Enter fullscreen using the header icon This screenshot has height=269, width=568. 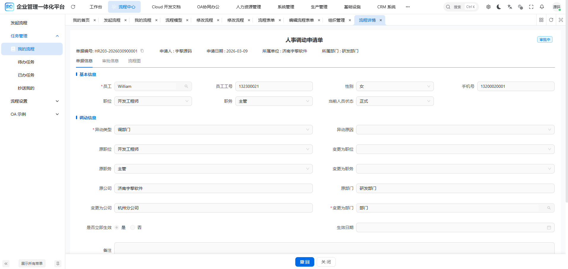531,7
